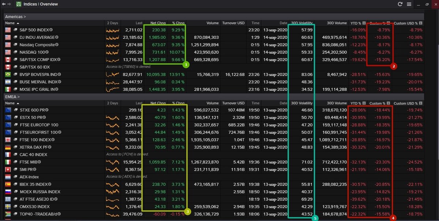Open 2-day sparkline chart for S&P 500 INDEX
The width and height of the screenshot is (439, 221).
(x=112, y=30)
